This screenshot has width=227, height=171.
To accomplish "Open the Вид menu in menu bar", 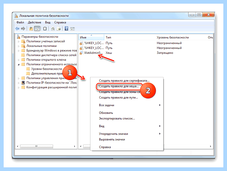I will coord(48,22).
